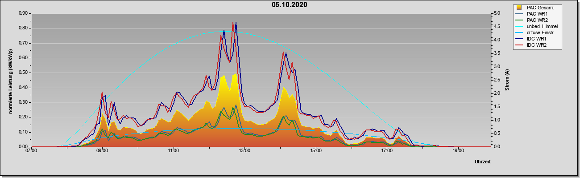Click the 07:00 time axis label
This screenshot has height=178, width=580.
click(x=31, y=150)
